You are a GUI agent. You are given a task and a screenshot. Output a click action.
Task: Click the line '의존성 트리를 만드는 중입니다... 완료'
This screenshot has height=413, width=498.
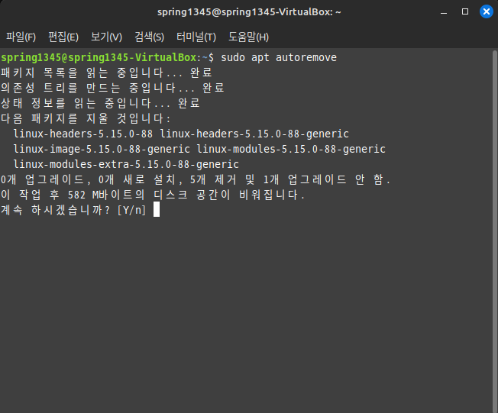(x=112, y=88)
